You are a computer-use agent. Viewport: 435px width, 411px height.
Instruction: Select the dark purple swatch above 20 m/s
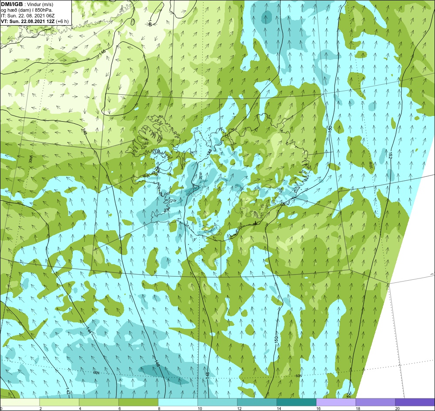point(415,402)
